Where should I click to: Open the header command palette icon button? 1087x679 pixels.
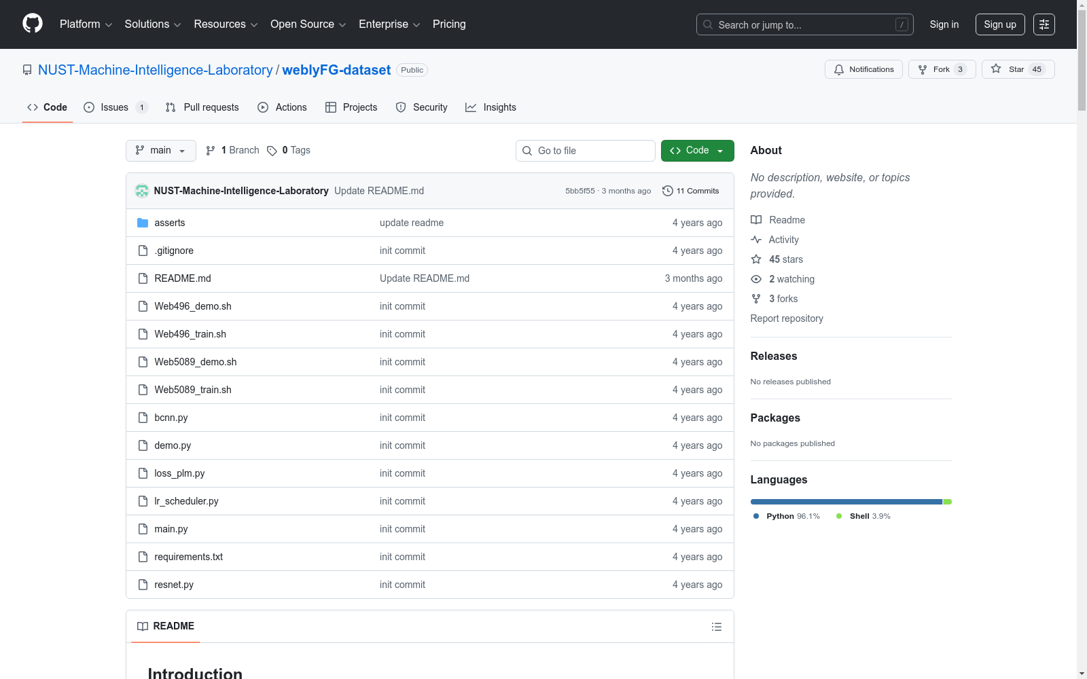click(x=1044, y=24)
